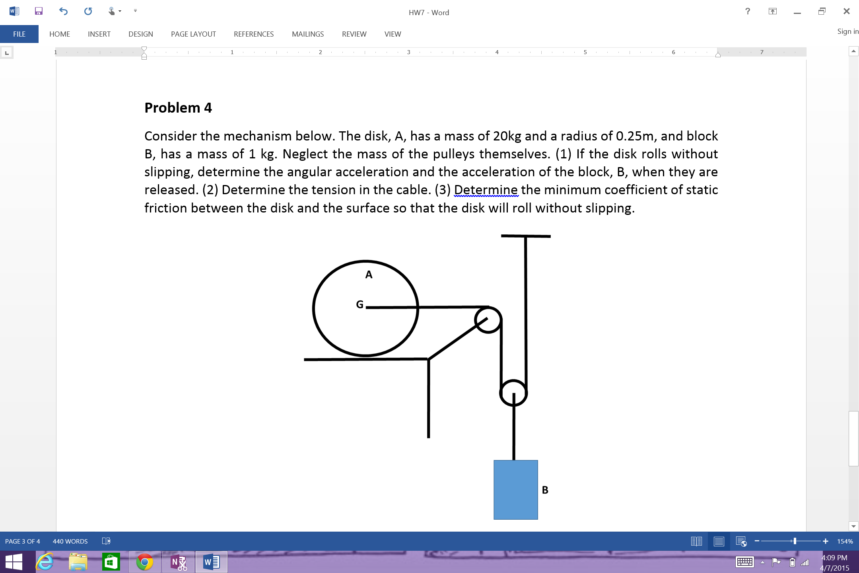Click the touch keyboard in the system tray
The height and width of the screenshot is (573, 859).
[745, 561]
